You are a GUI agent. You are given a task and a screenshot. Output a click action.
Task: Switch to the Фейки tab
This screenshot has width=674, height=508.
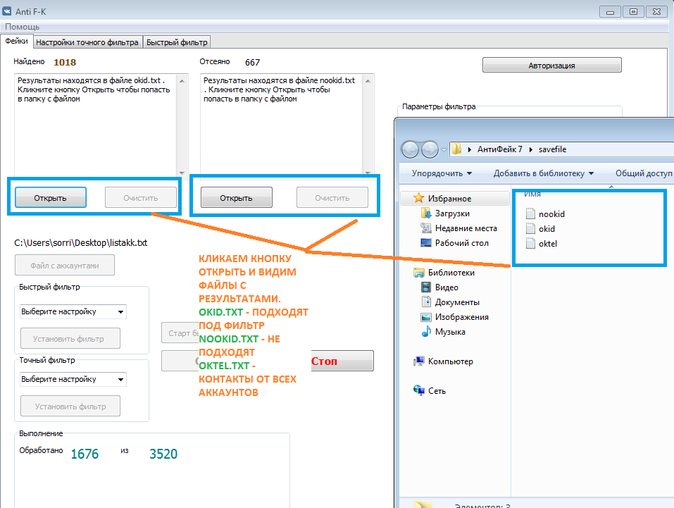tap(17, 42)
